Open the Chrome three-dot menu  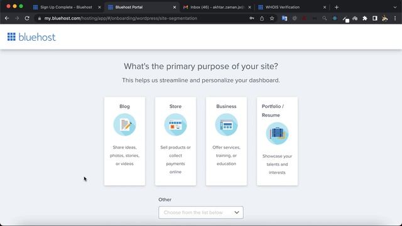(x=395, y=18)
